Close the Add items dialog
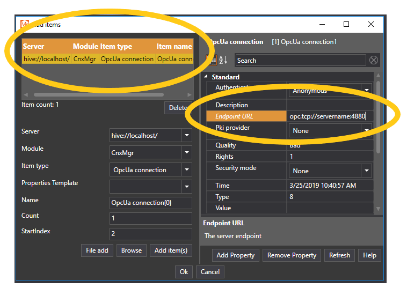Viewport: 407px width, 288px height. (x=371, y=24)
